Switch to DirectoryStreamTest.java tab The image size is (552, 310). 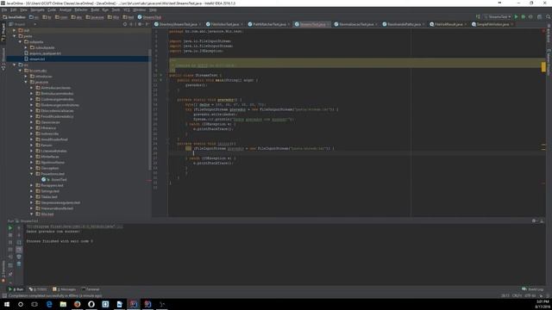tap(178, 24)
